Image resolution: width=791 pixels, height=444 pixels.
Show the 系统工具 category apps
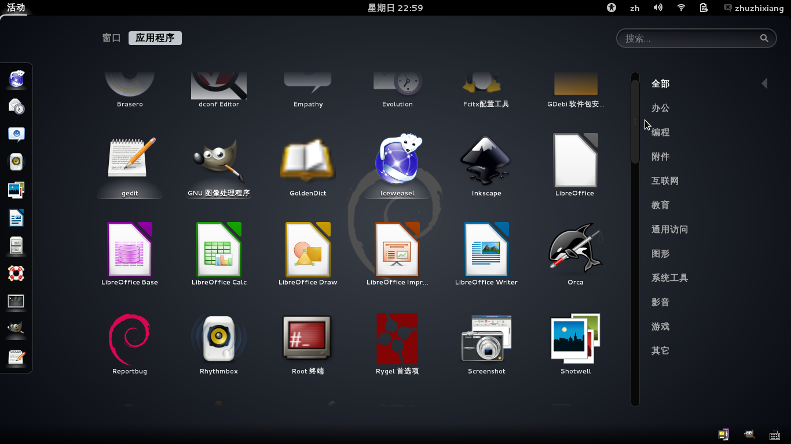(x=669, y=278)
